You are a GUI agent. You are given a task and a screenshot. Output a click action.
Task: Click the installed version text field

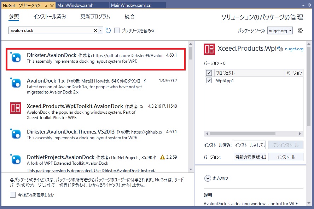point(250,145)
